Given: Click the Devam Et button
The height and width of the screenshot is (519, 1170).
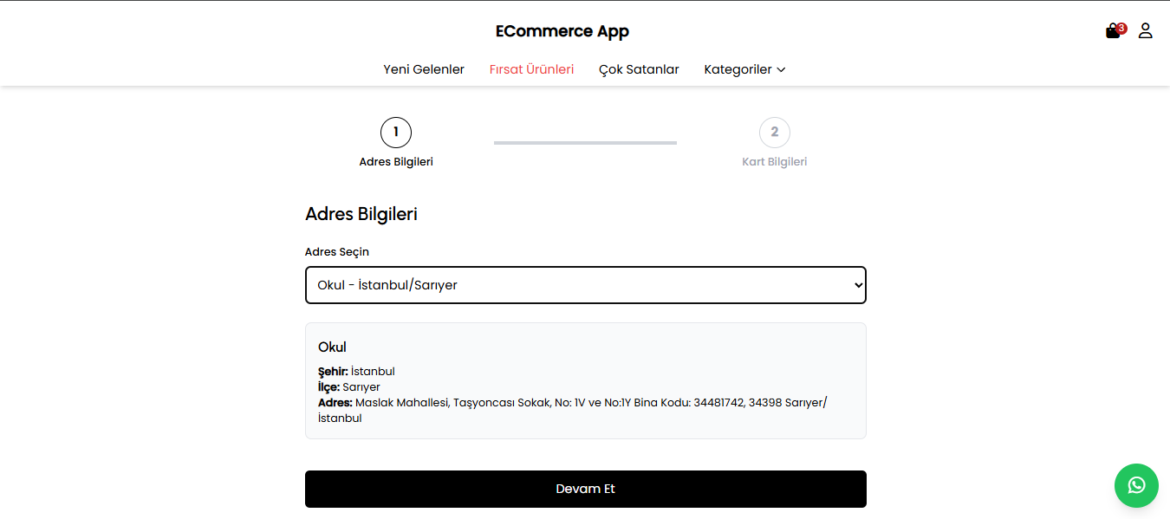Looking at the screenshot, I should pyautogui.click(x=585, y=489).
